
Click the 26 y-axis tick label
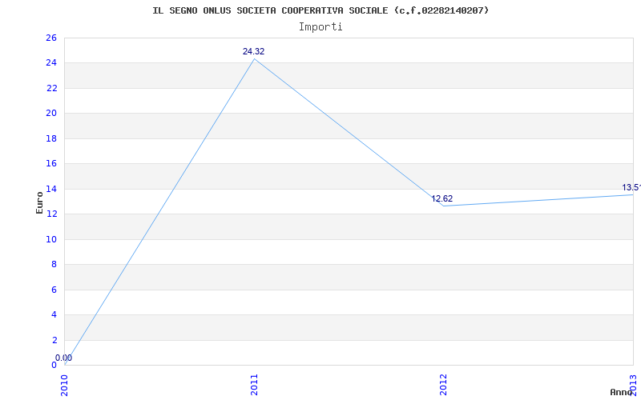tap(51, 38)
